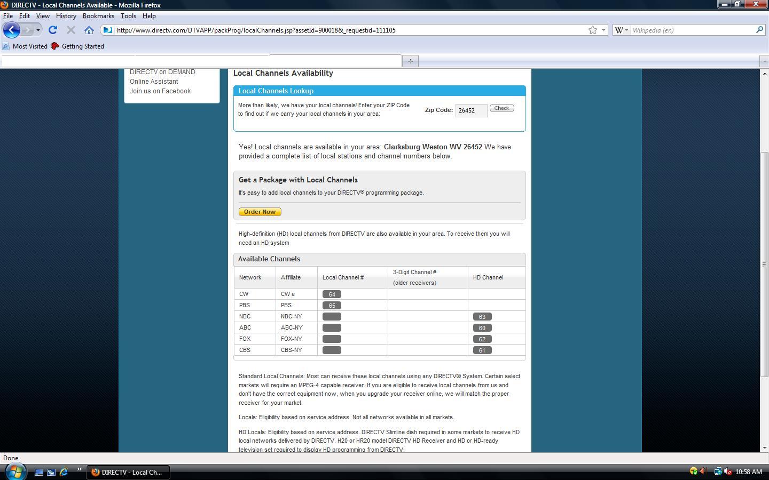Viewport: 769px width, 480px height.
Task: Open the Bookmarks menu
Action: [x=98, y=16]
